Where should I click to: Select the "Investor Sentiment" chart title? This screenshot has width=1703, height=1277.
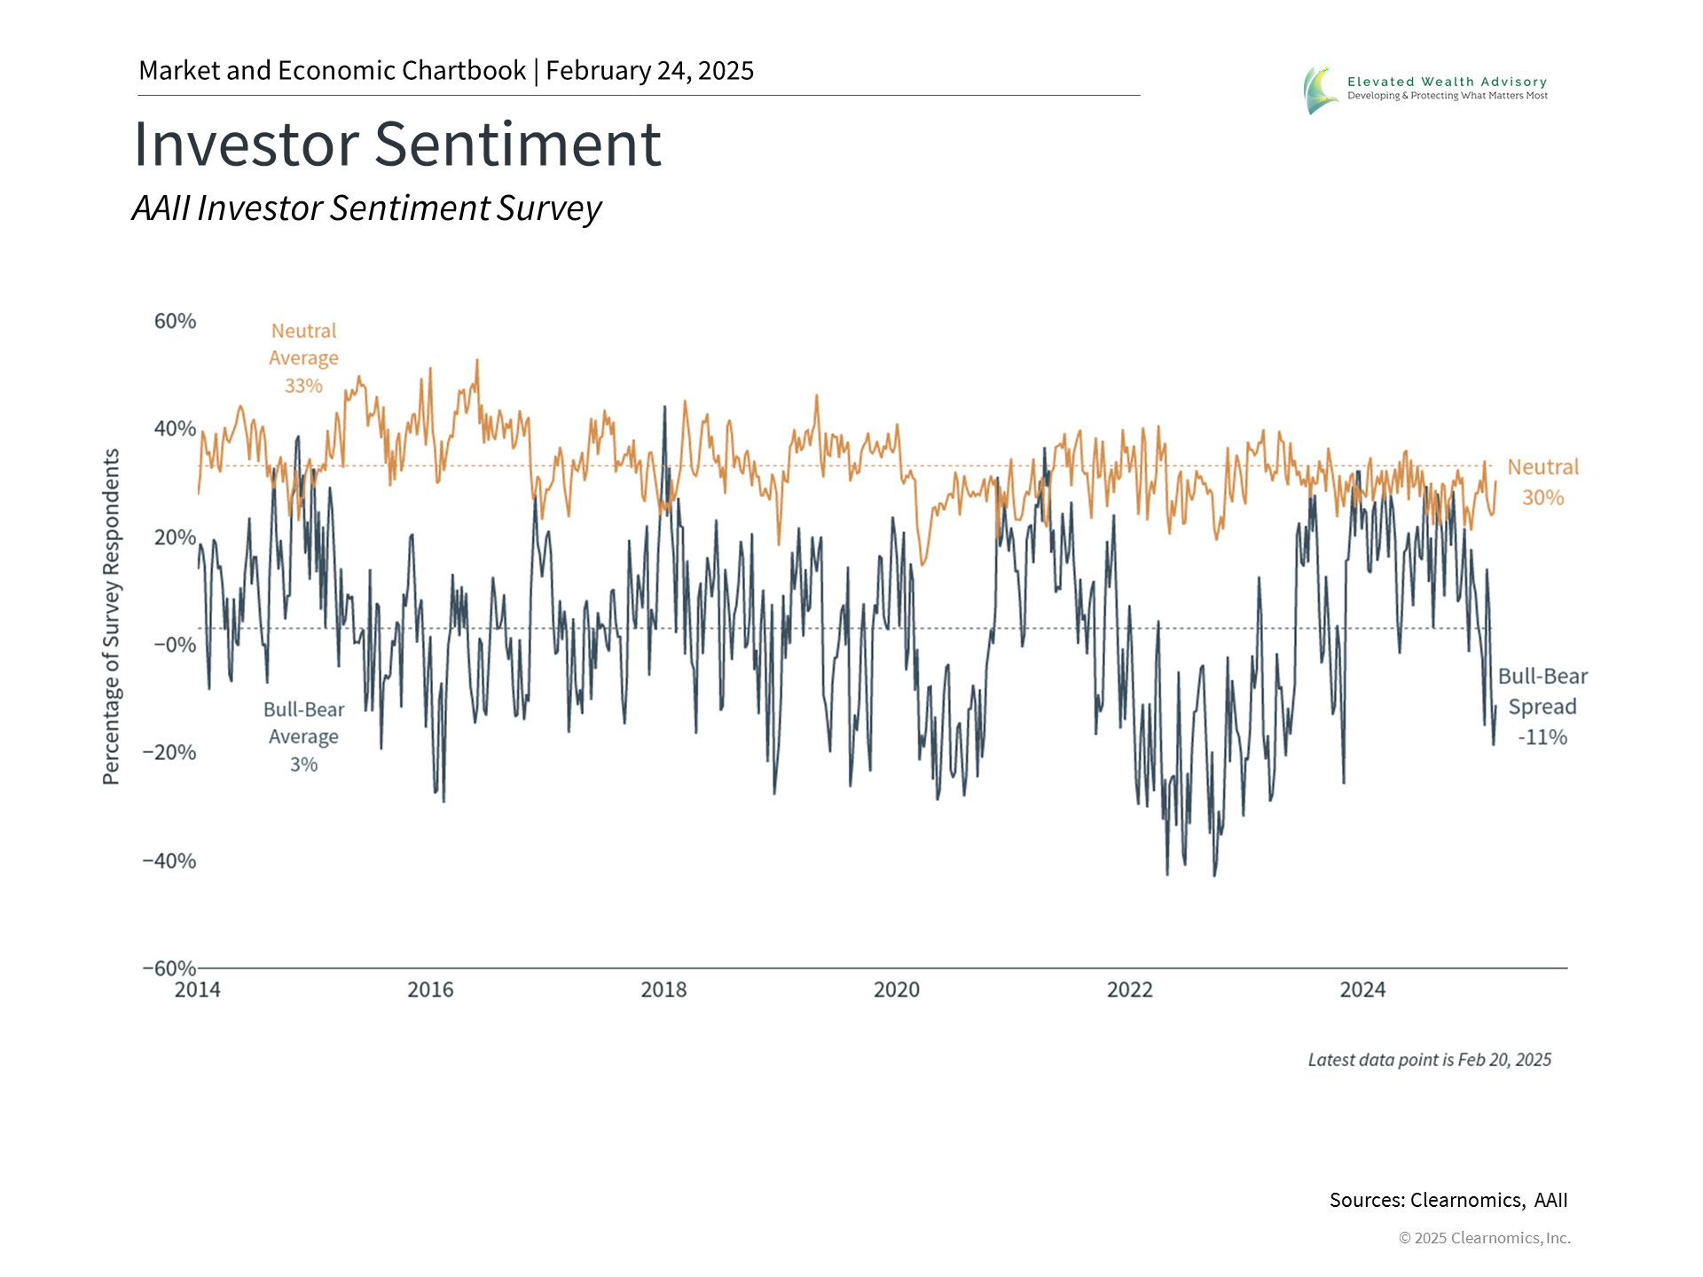click(397, 144)
